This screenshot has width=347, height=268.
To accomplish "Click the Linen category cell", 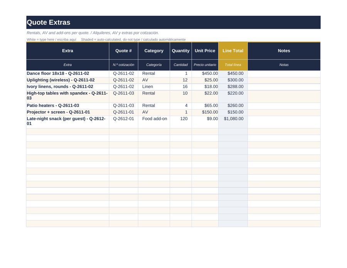I will (154, 87).
